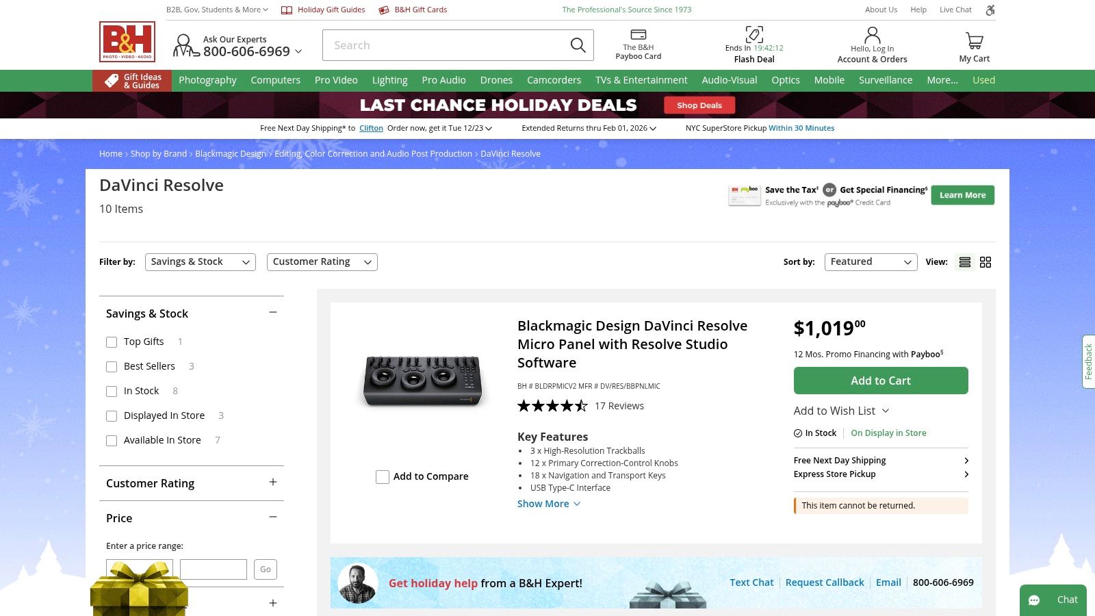Switch to list view layout icon
This screenshot has width=1095, height=616.
coord(964,261)
